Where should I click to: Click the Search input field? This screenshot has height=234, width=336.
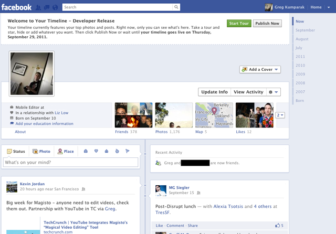(118, 7)
